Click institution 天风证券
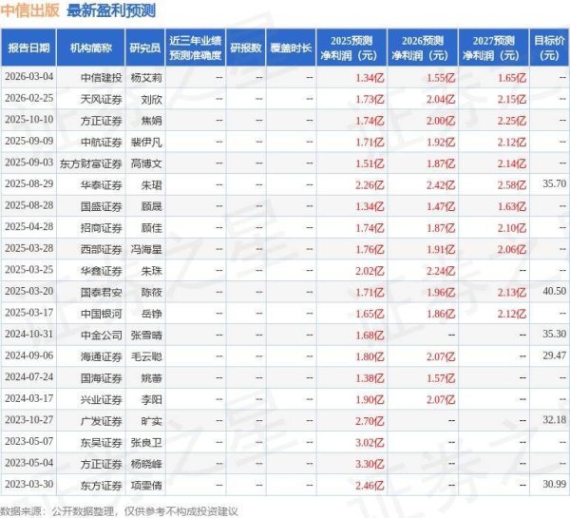The image size is (570, 518). pos(101,99)
